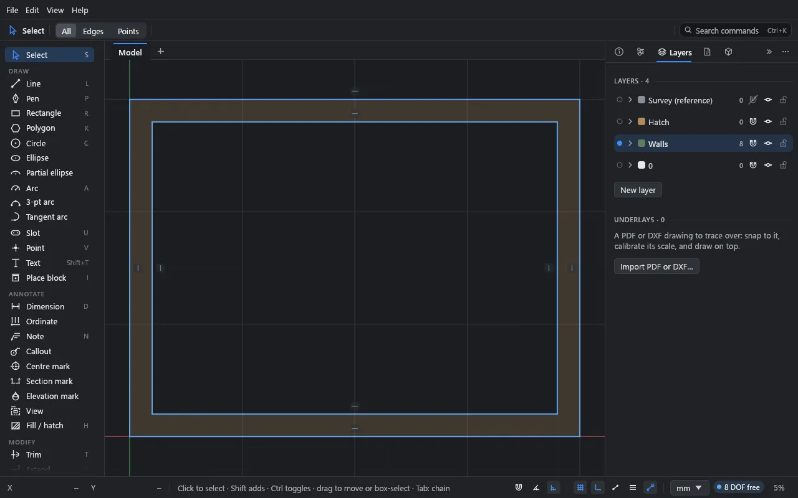Click the New layer button
Screen dimensions: 798x498
click(638, 190)
